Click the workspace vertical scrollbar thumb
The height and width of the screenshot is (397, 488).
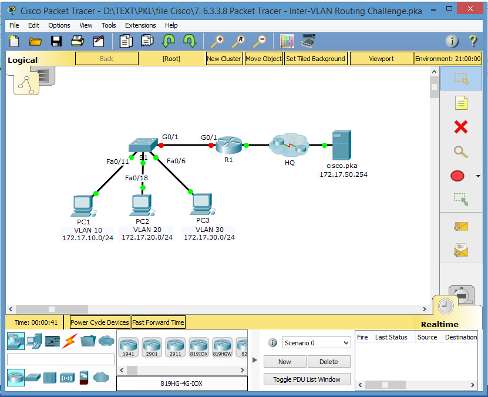[434, 87]
